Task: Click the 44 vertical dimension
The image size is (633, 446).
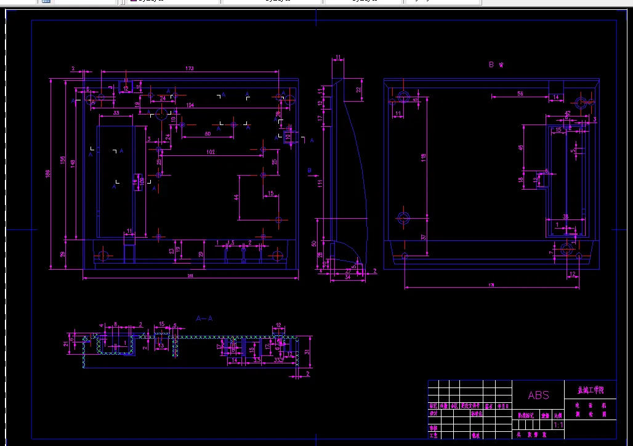Action: pyautogui.click(x=236, y=198)
